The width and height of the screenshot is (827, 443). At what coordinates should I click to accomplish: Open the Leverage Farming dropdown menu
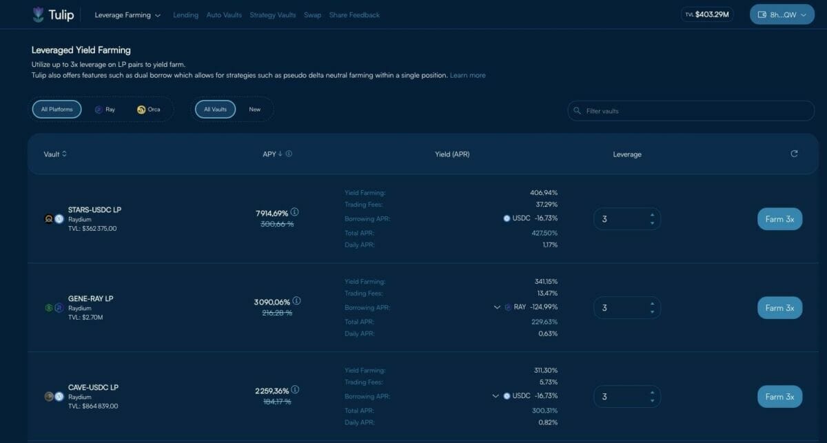(127, 15)
